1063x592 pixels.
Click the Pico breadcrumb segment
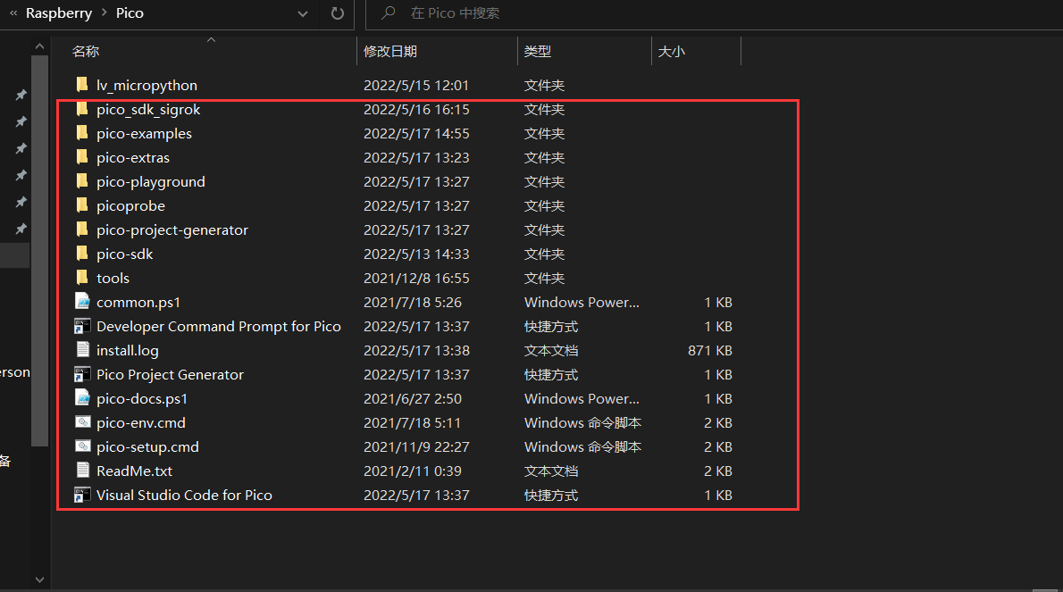pyautogui.click(x=130, y=13)
